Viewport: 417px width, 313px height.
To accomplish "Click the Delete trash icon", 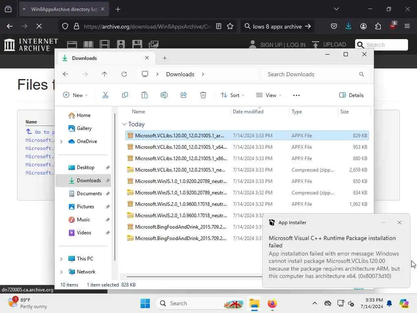I will click(x=203, y=95).
